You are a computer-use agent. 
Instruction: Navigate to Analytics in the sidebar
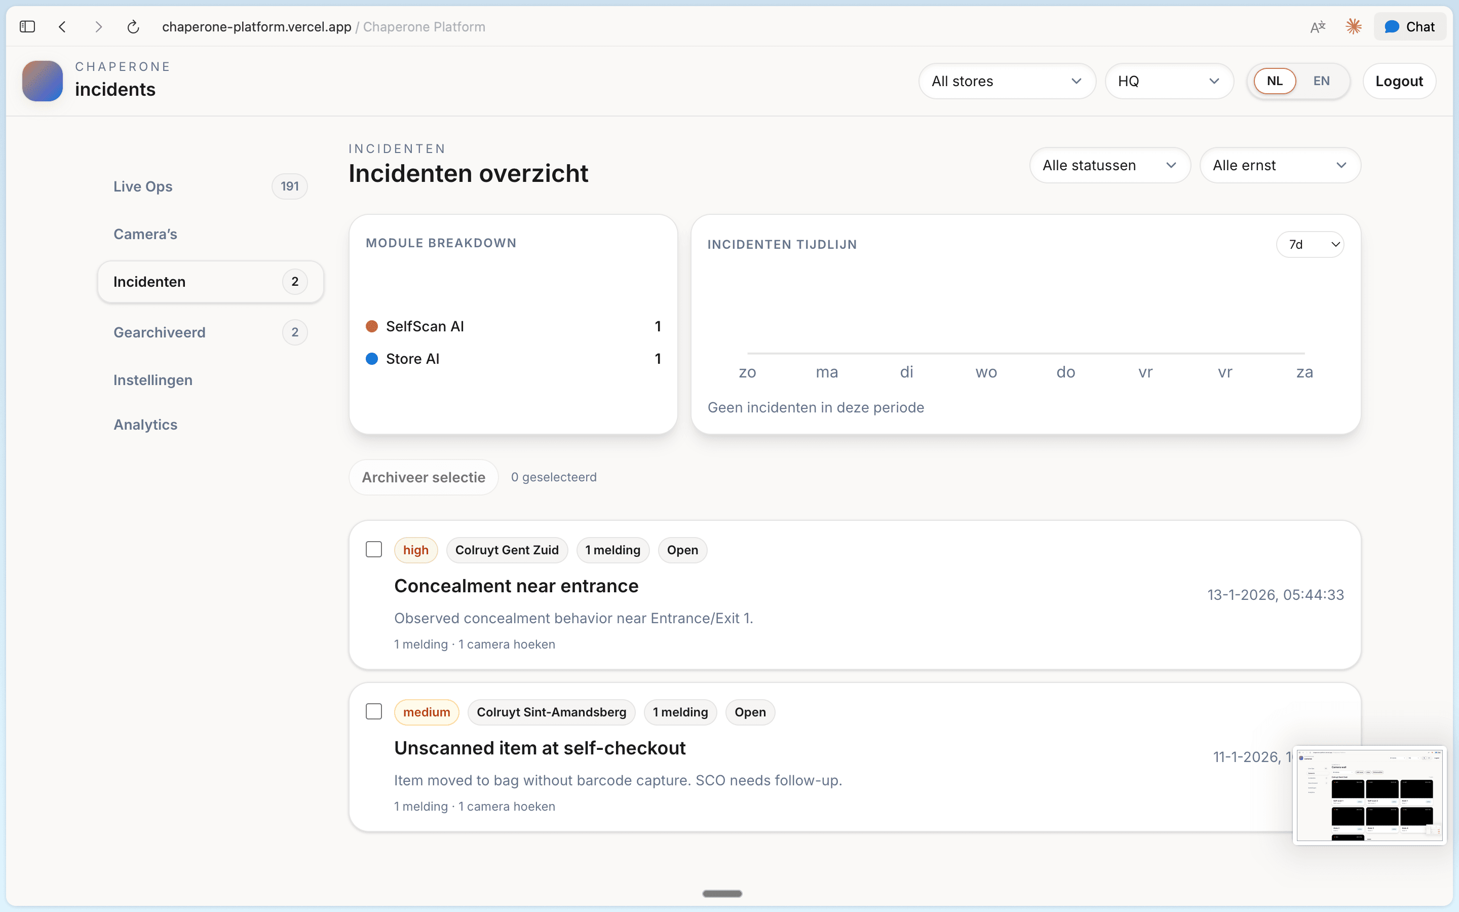(x=145, y=424)
